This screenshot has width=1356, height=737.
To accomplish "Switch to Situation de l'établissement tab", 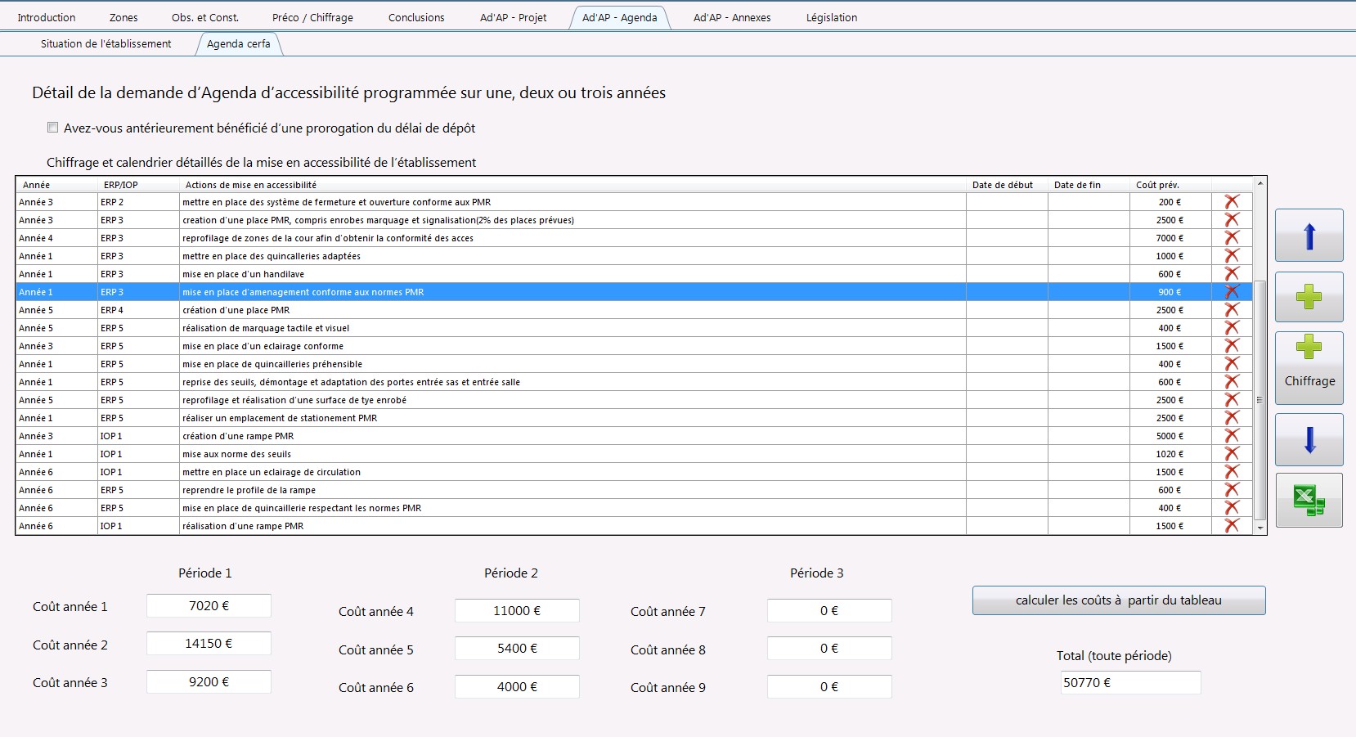I will [x=106, y=43].
